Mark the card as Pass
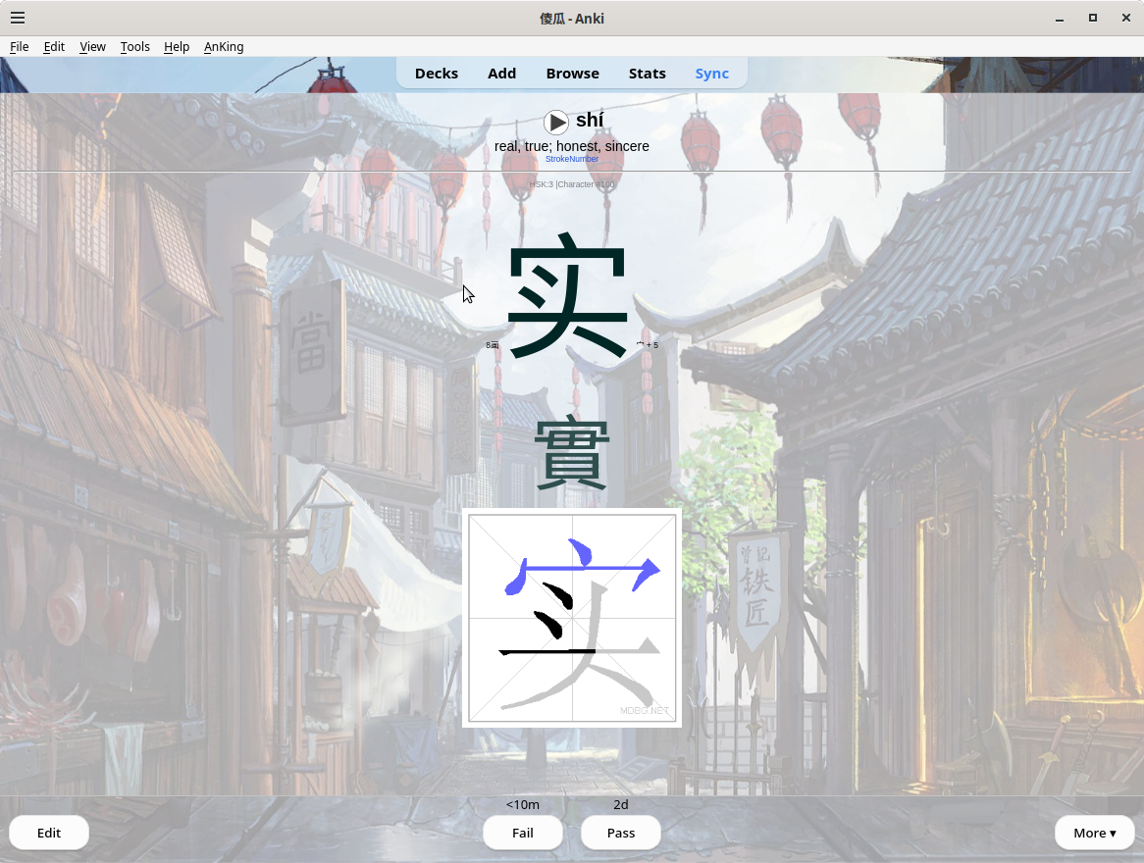Image resolution: width=1144 pixels, height=863 pixels. click(621, 834)
